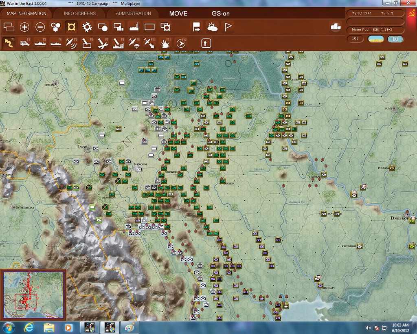Show factory locations with factory icon
The width and height of the screenshot is (417, 334).
pos(134,27)
